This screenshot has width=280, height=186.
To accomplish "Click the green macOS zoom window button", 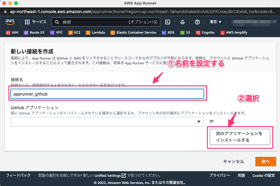I will tap(16, 3).
